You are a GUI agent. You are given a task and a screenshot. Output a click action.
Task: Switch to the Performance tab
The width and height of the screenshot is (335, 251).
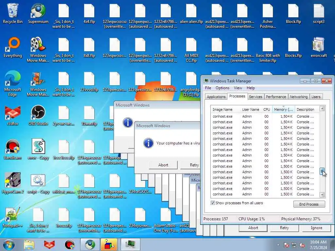click(276, 97)
